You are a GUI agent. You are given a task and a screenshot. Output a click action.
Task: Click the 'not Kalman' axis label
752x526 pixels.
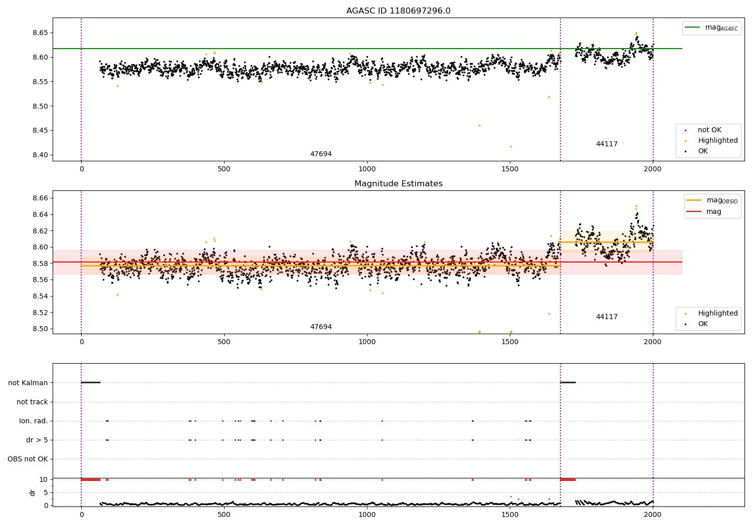point(28,383)
